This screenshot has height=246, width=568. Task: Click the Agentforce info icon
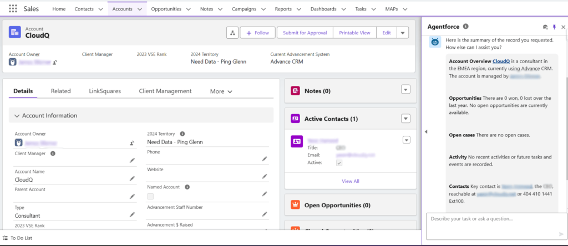(x=466, y=26)
